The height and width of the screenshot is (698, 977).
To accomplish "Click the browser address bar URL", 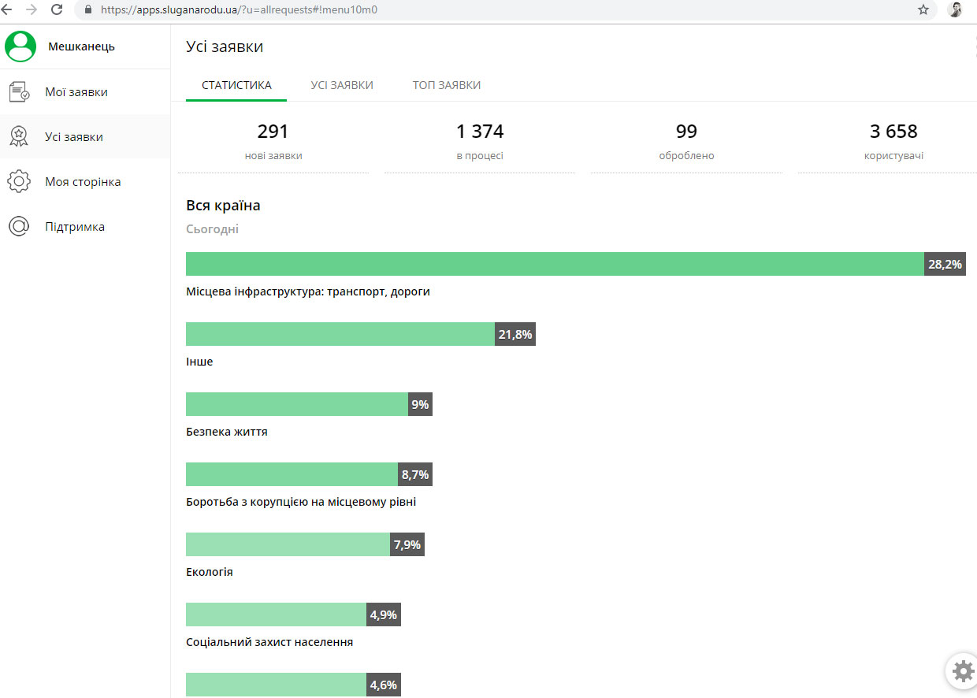I will tap(244, 10).
